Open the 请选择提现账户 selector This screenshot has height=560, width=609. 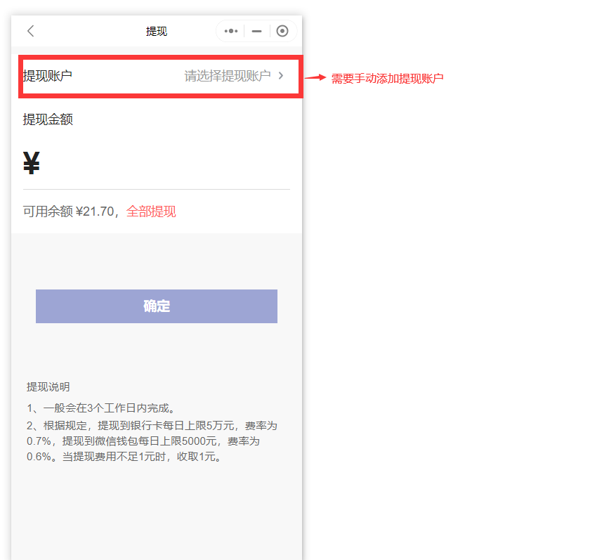[x=227, y=76]
